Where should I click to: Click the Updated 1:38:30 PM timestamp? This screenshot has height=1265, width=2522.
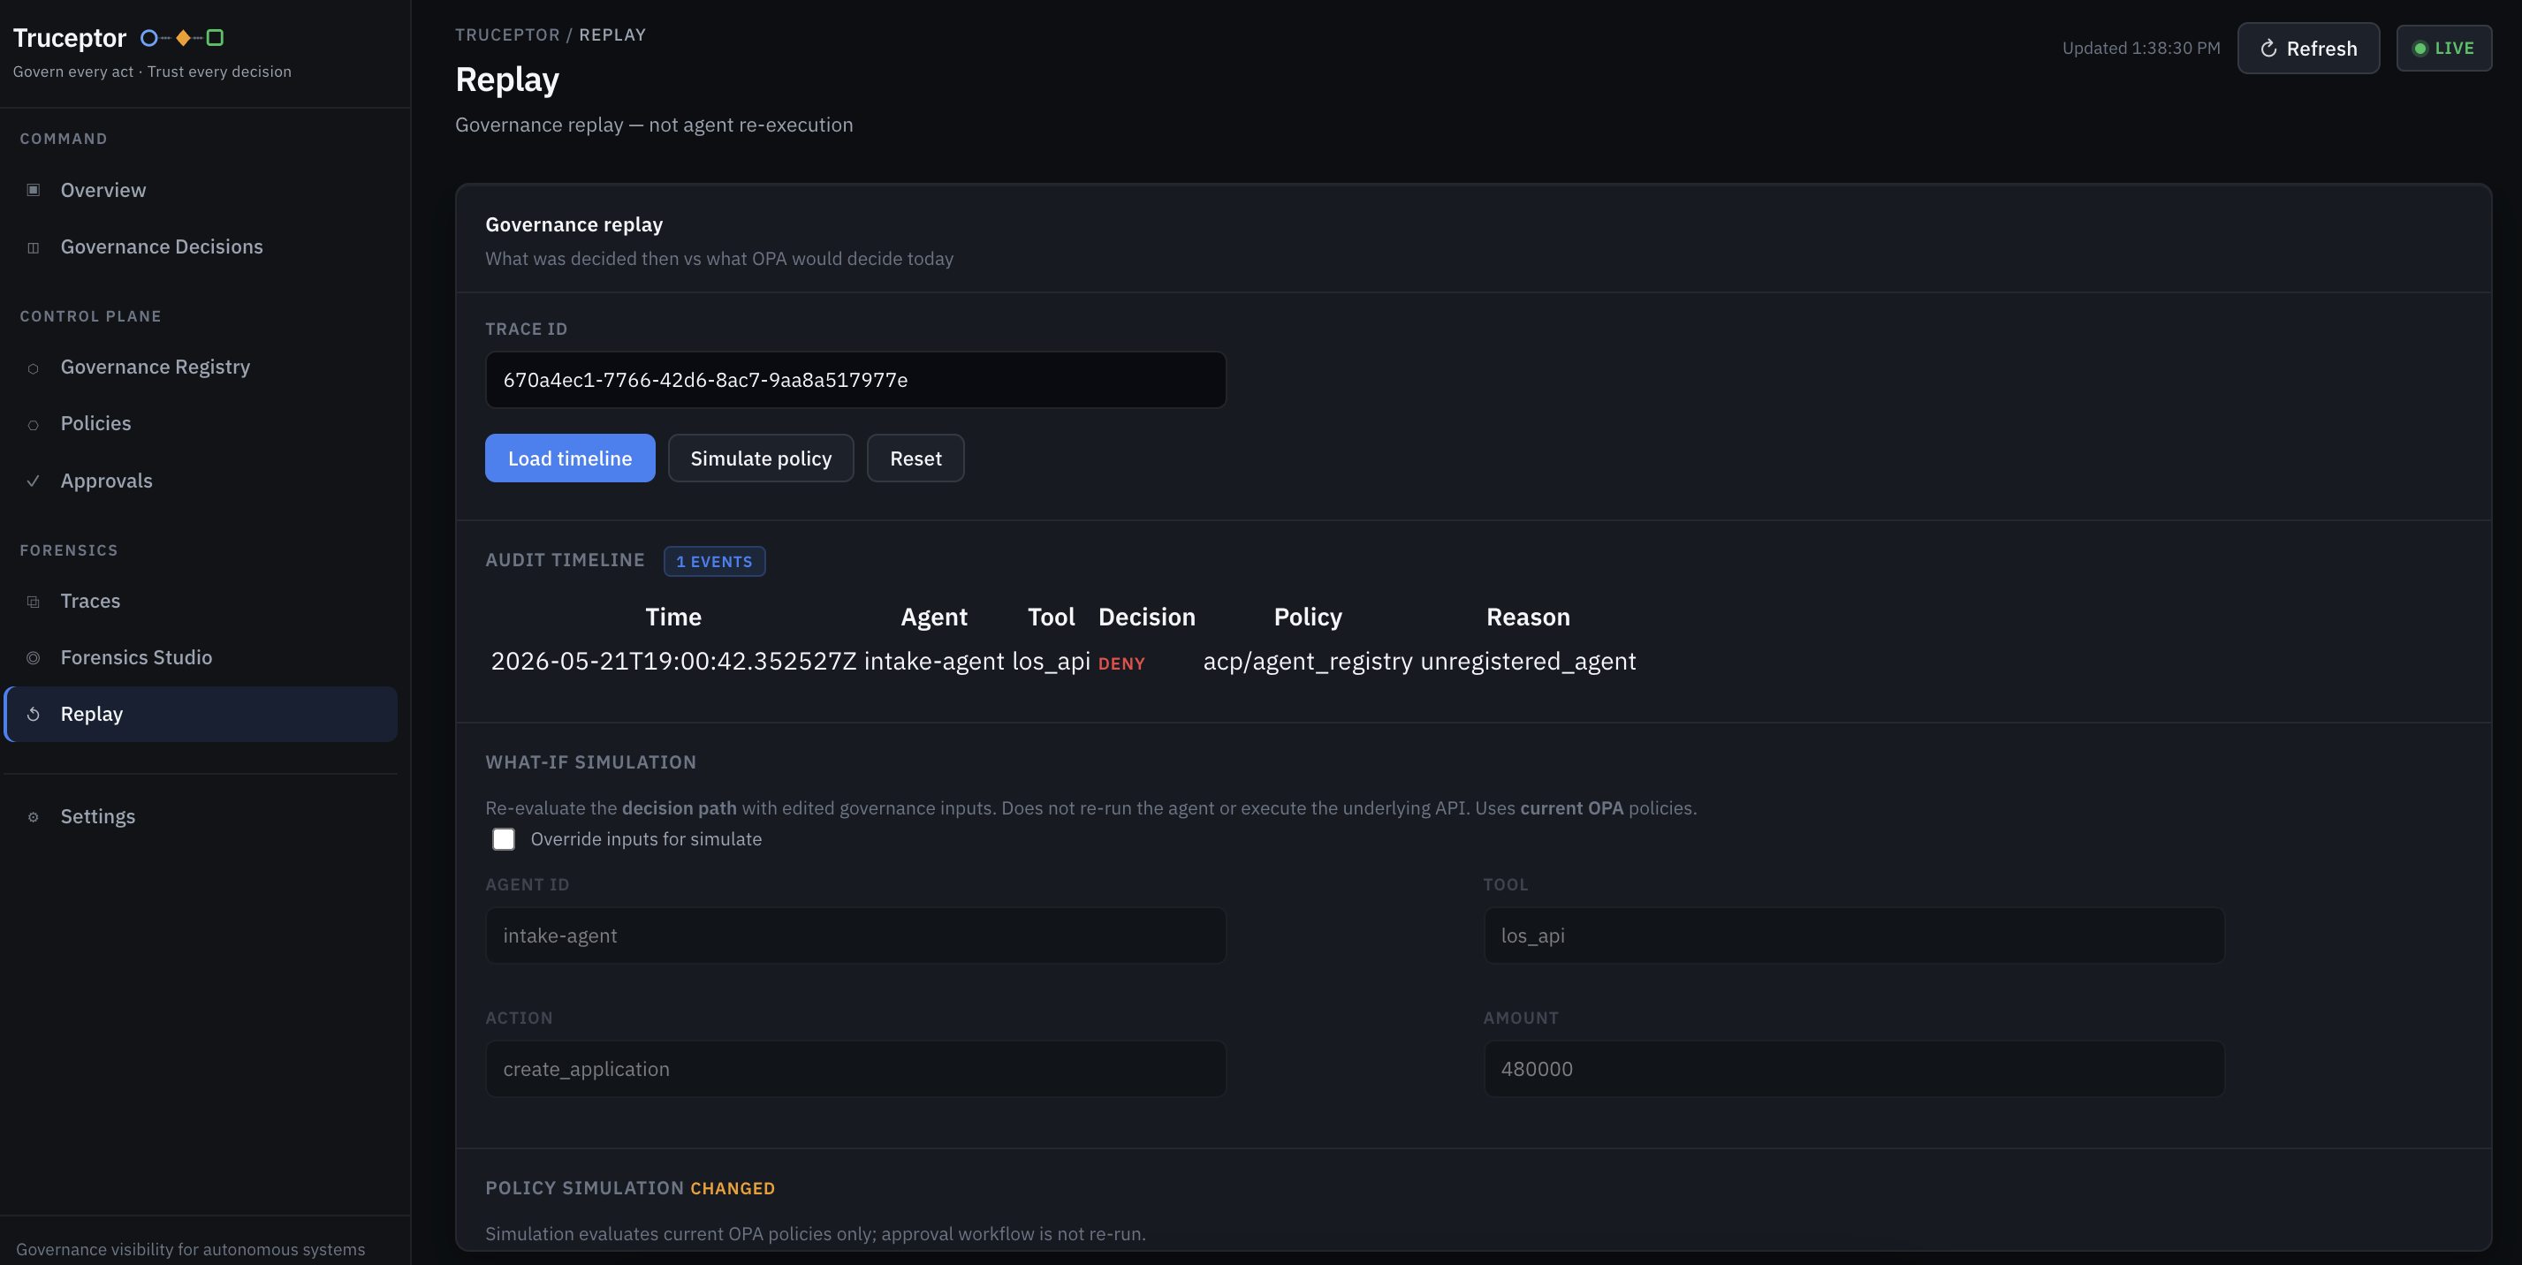[2141, 48]
